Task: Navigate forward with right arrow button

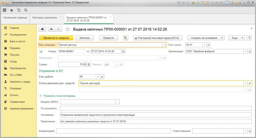Action: pos(58,29)
